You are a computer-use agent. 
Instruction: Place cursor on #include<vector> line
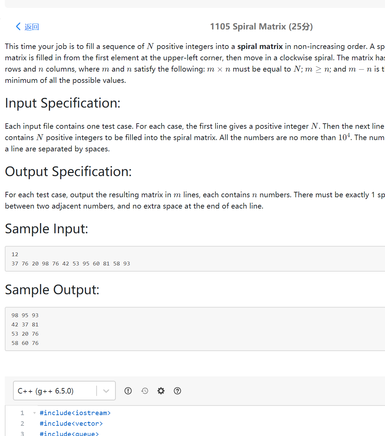(71, 423)
